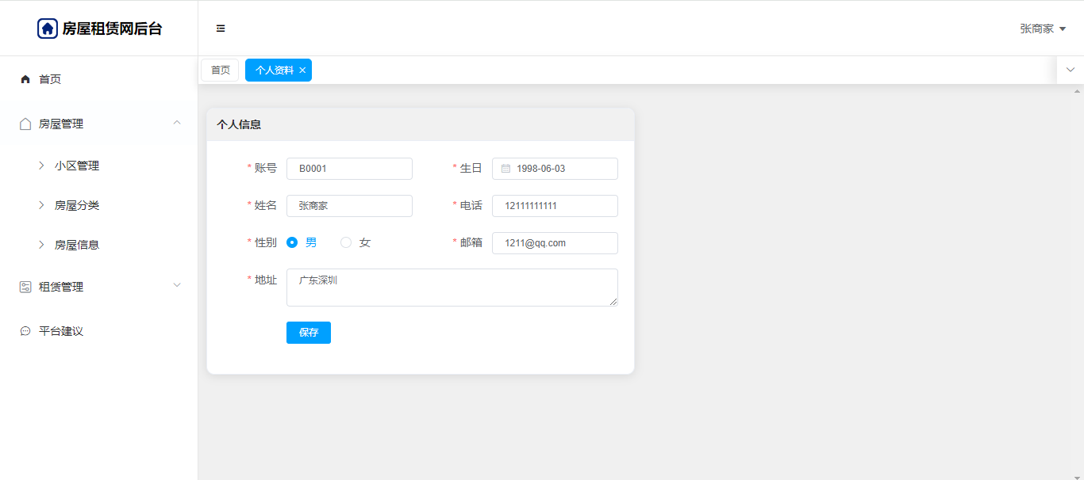Screen dimensions: 1084x480
Task: Click the 邮箱 input field
Action: pos(555,243)
